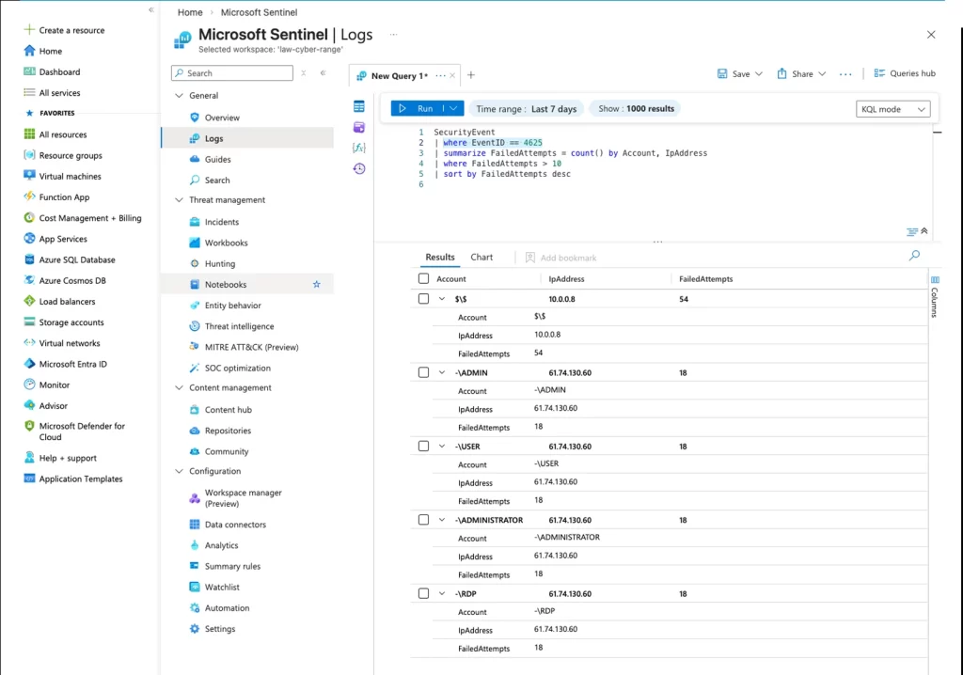Select all results with the header checkbox
963x675 pixels.
(x=422, y=278)
